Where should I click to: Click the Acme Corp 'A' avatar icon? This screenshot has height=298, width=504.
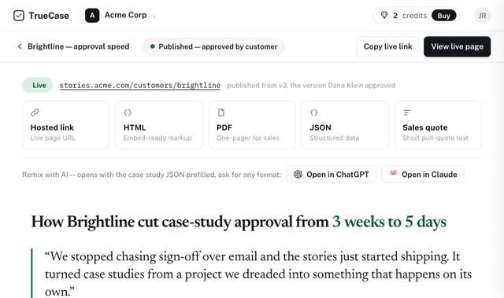pyautogui.click(x=92, y=16)
